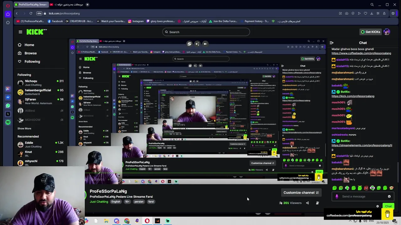
Task: Toggle the Kick hamburger sidebar menu
Action: pyautogui.click(x=20, y=32)
